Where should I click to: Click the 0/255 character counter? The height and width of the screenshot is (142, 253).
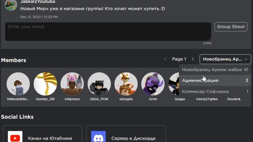pyautogui.click(x=207, y=43)
